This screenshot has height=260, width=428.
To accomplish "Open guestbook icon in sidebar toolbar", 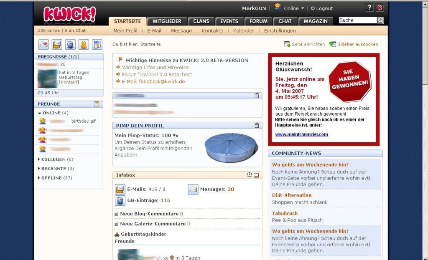I will click(70, 44).
